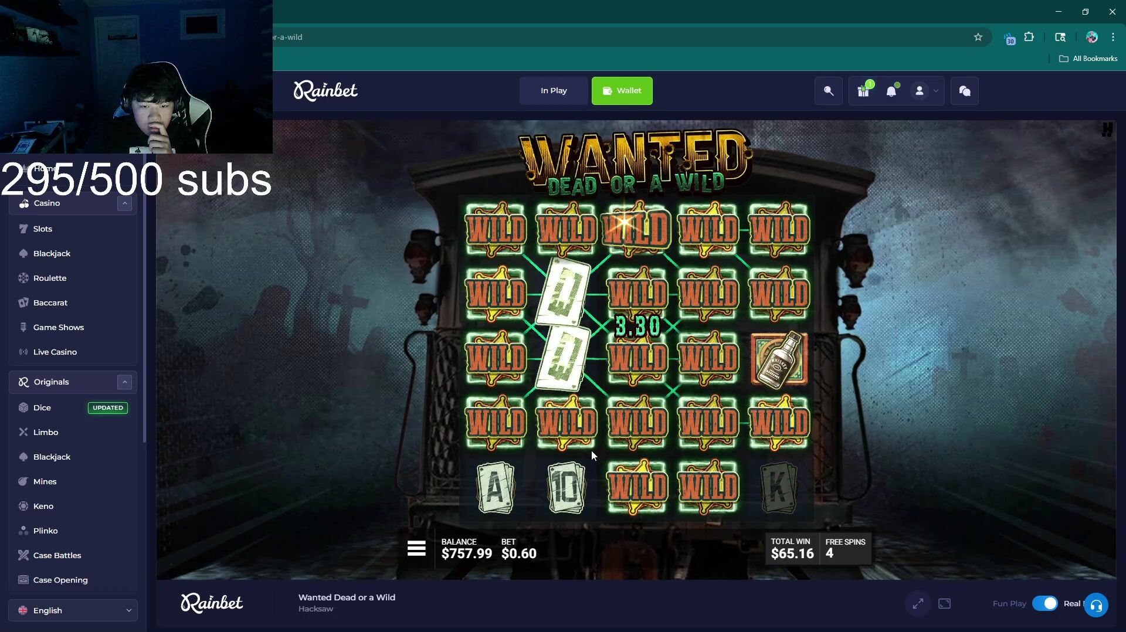1126x632 pixels.
Task: Open the slot game hamburger menu
Action: click(x=416, y=548)
